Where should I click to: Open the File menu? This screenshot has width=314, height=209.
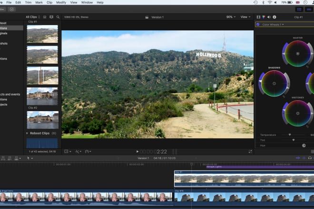(x=9, y=2)
